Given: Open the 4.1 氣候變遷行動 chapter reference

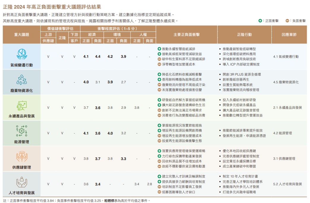Looking at the screenshot, I should pos(286,57).
